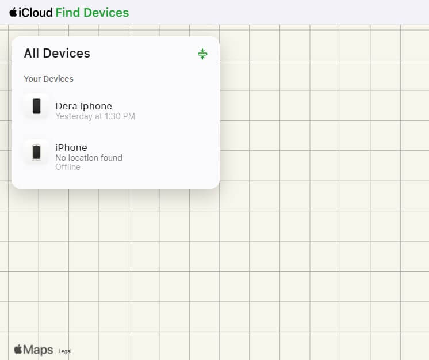Click the 'Offline' status label
Viewport: 429px width, 360px height.
coord(68,167)
